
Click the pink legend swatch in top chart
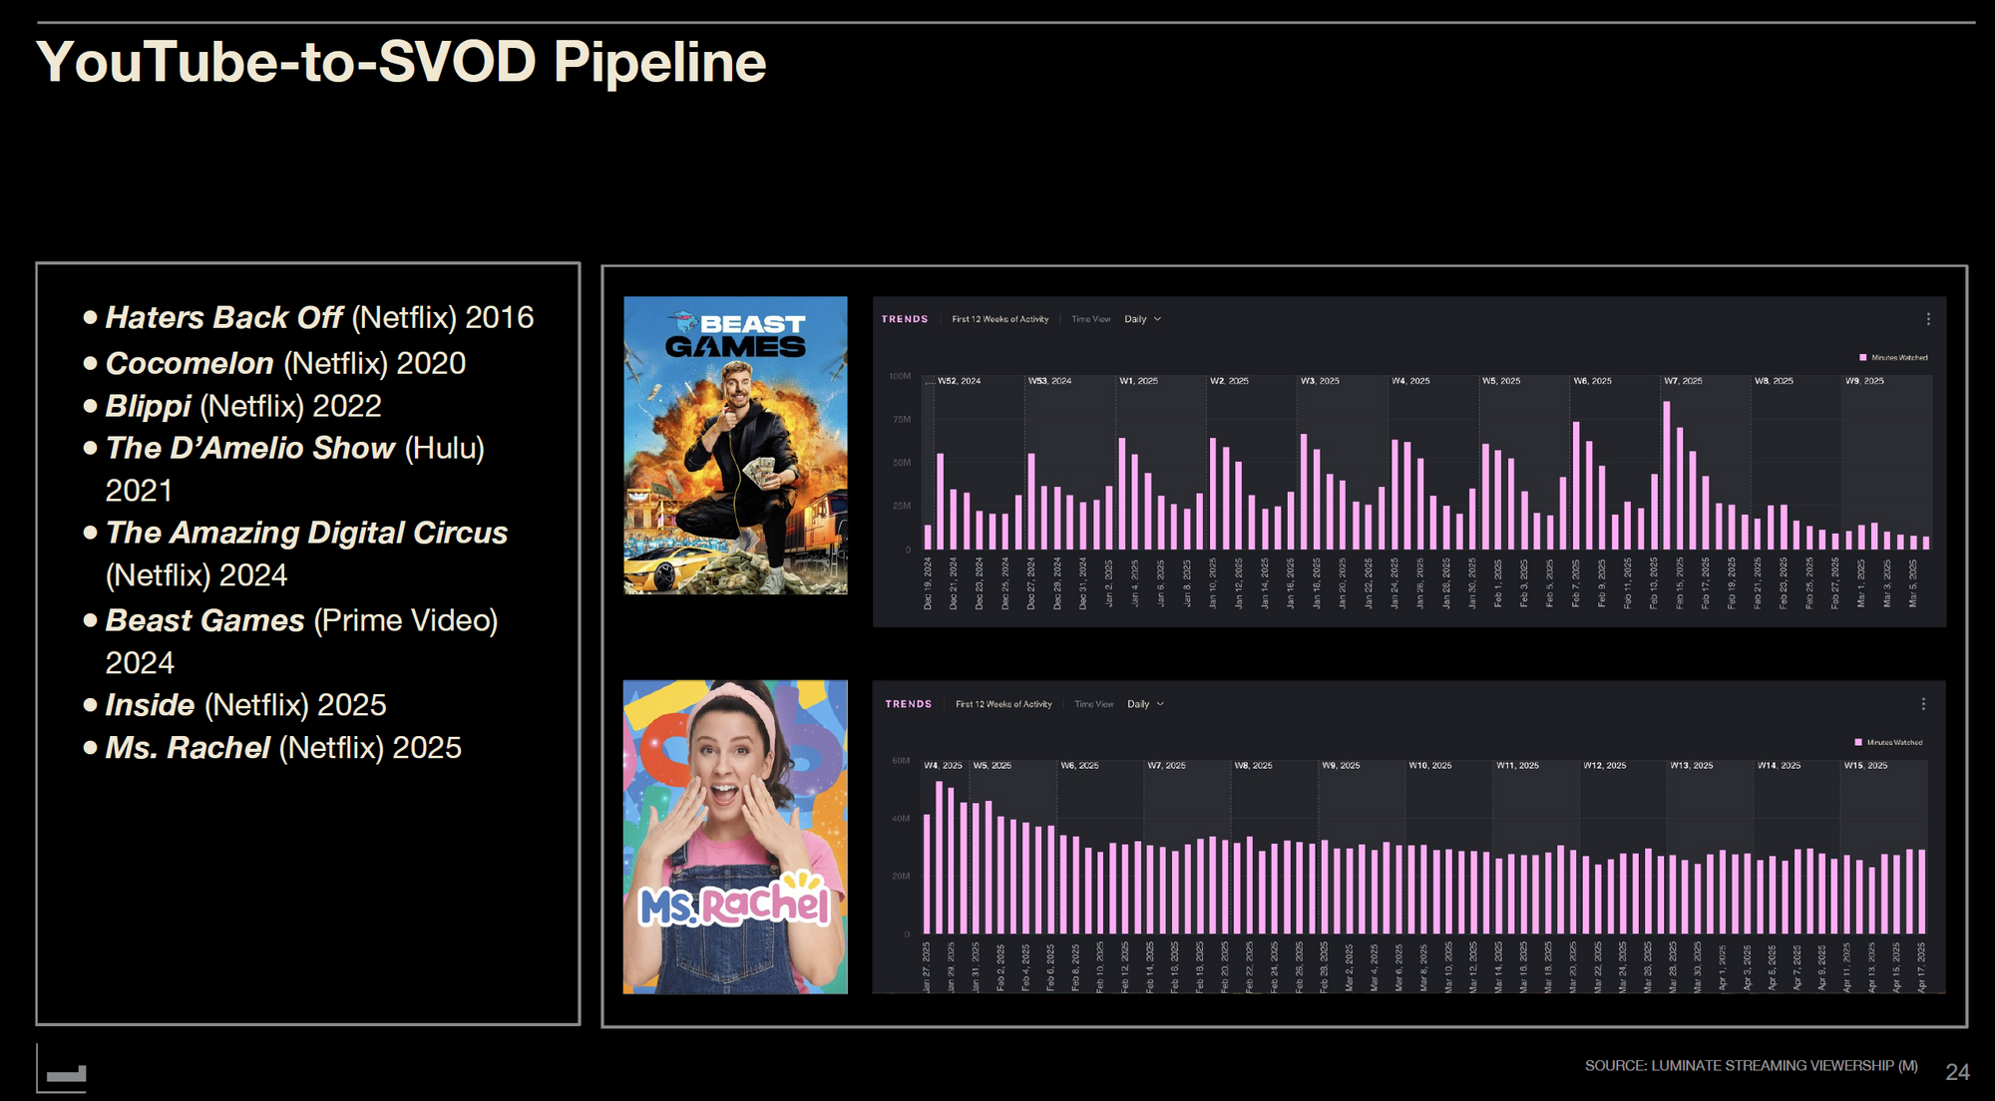click(x=1862, y=357)
